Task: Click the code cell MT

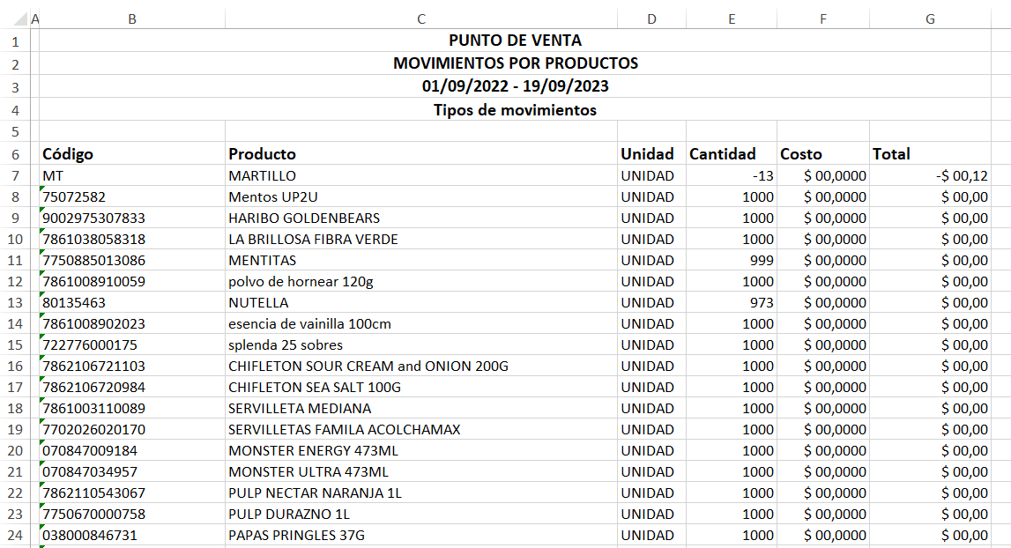Action: coord(132,175)
